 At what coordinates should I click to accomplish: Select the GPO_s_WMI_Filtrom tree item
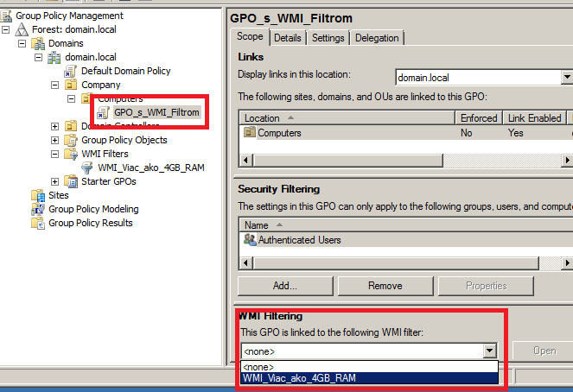[156, 113]
